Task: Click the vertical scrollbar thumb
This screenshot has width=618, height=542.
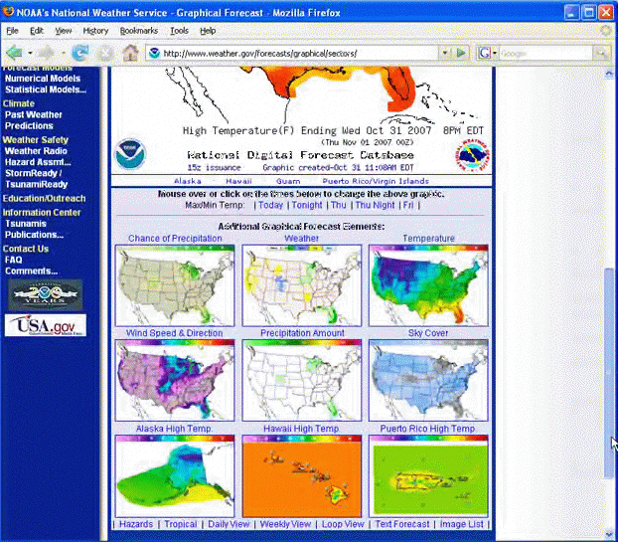Action: [609, 373]
